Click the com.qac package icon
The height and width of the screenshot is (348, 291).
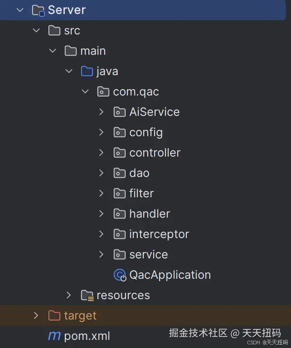click(x=103, y=92)
